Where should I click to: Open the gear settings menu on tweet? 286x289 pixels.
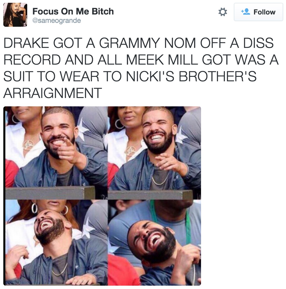coord(223,12)
